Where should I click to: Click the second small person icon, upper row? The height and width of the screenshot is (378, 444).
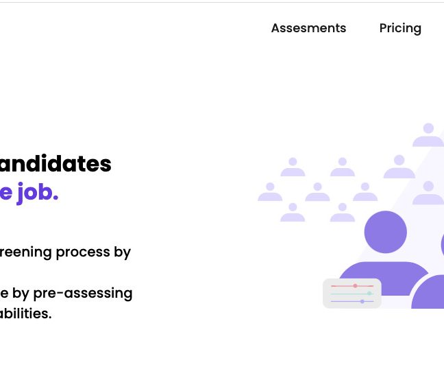[343, 167]
